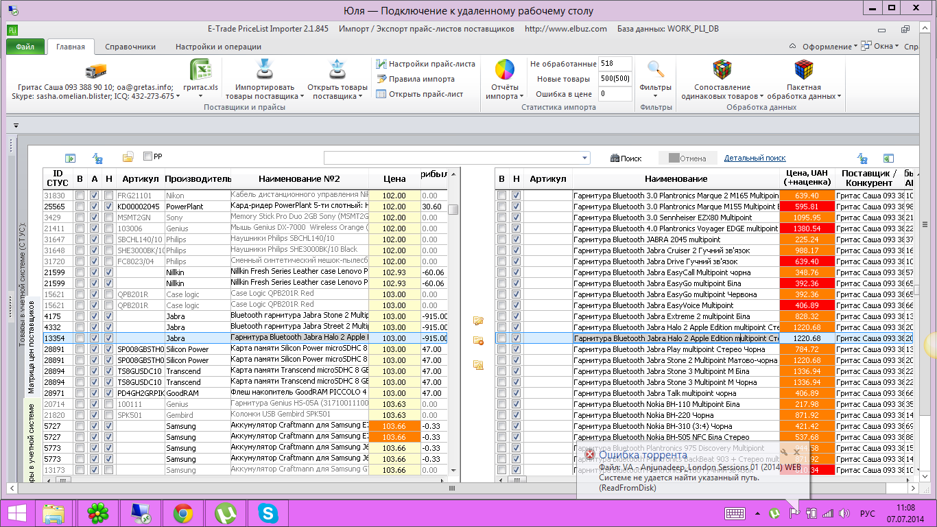The height and width of the screenshot is (527, 937).
Task: Switch to the Главная tab
Action: (71, 47)
